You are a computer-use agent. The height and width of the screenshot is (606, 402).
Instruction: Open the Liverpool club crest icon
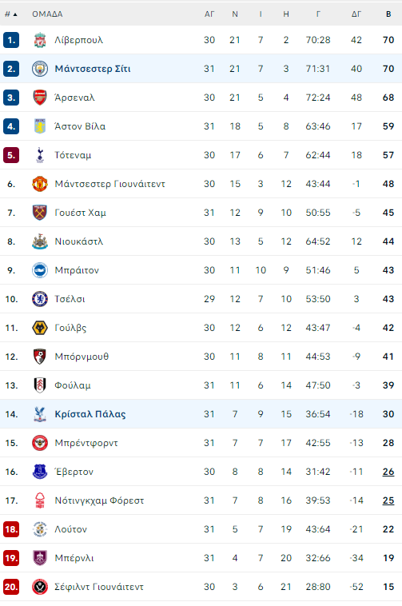click(x=40, y=40)
